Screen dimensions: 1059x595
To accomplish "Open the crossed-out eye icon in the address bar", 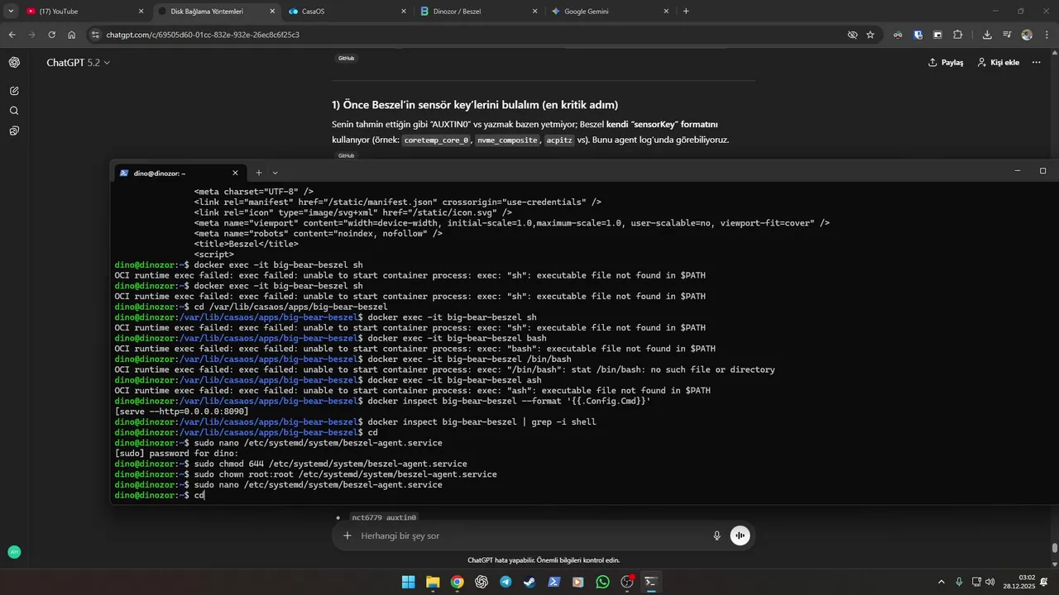I will (852, 35).
